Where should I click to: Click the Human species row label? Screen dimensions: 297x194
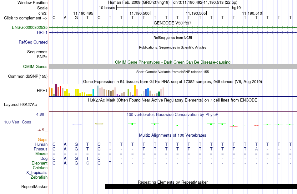(x=41, y=144)
